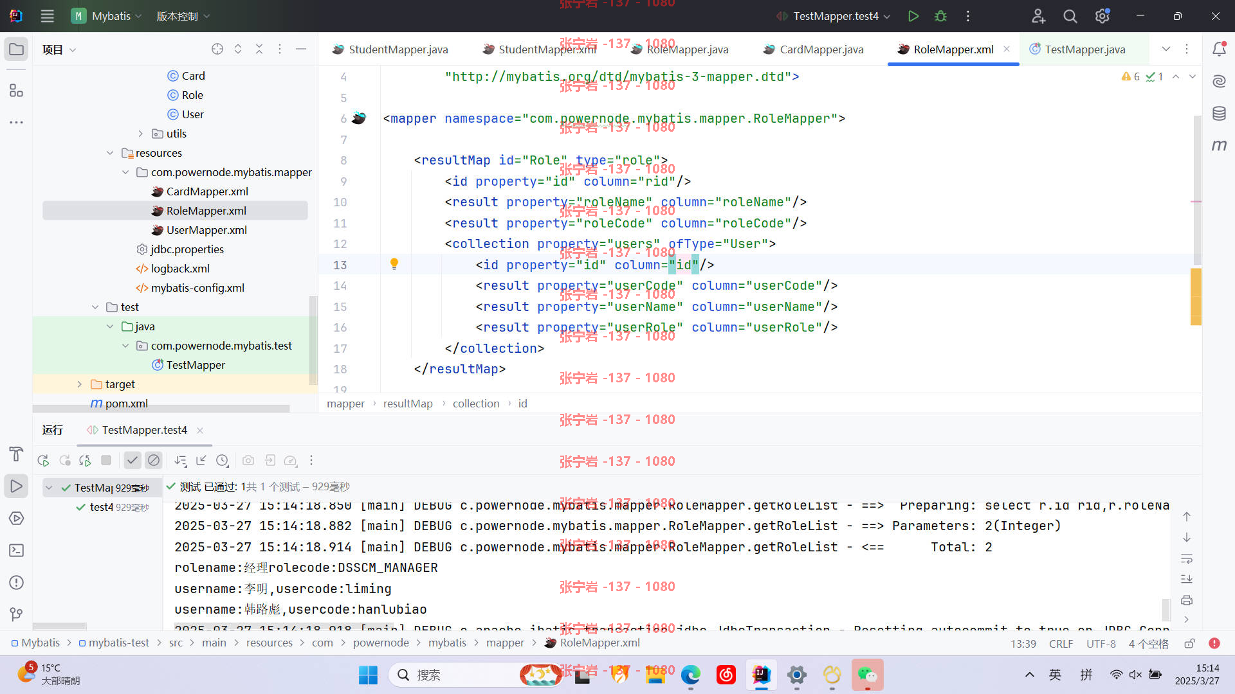Open the Notifications bell icon
This screenshot has width=1235, height=694.
pos(1219,49)
